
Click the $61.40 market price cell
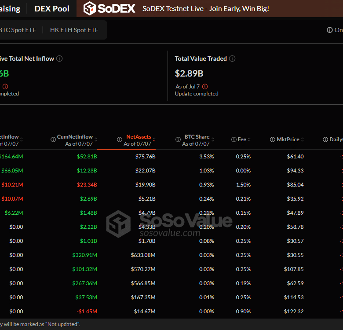pyautogui.click(x=295, y=157)
